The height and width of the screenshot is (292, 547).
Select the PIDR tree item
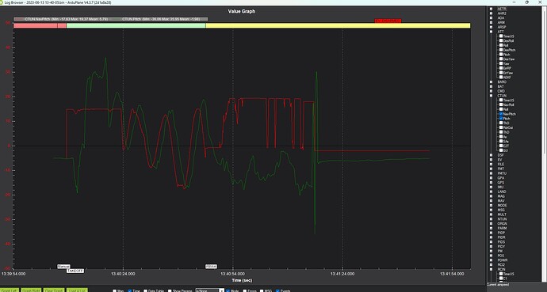point(501,237)
